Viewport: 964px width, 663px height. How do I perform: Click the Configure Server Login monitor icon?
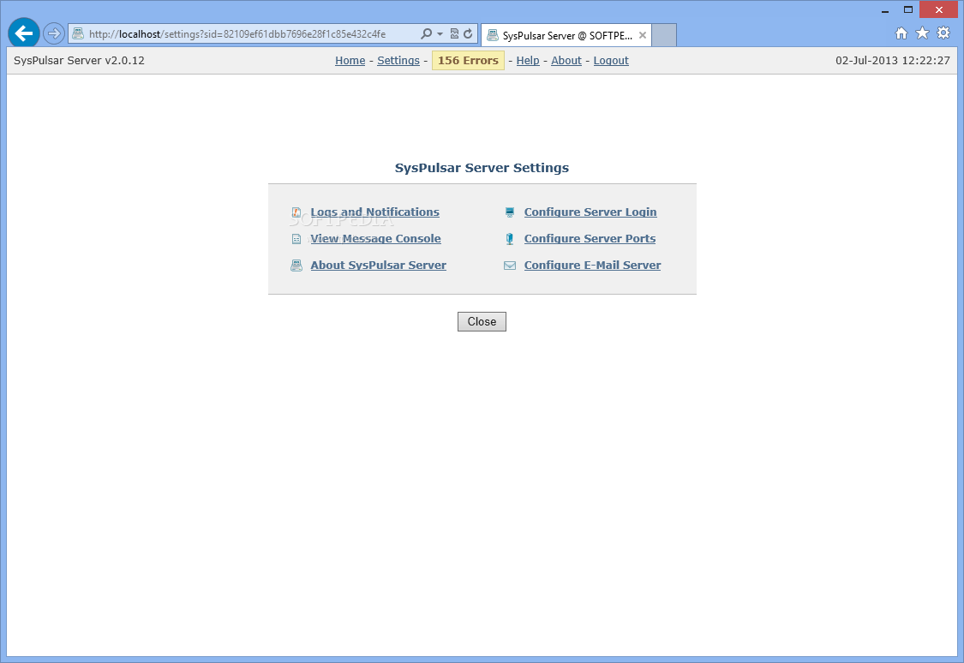[x=510, y=212]
